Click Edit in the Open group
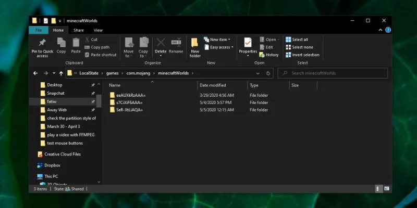This screenshot has height=208, width=417. point(266,47)
